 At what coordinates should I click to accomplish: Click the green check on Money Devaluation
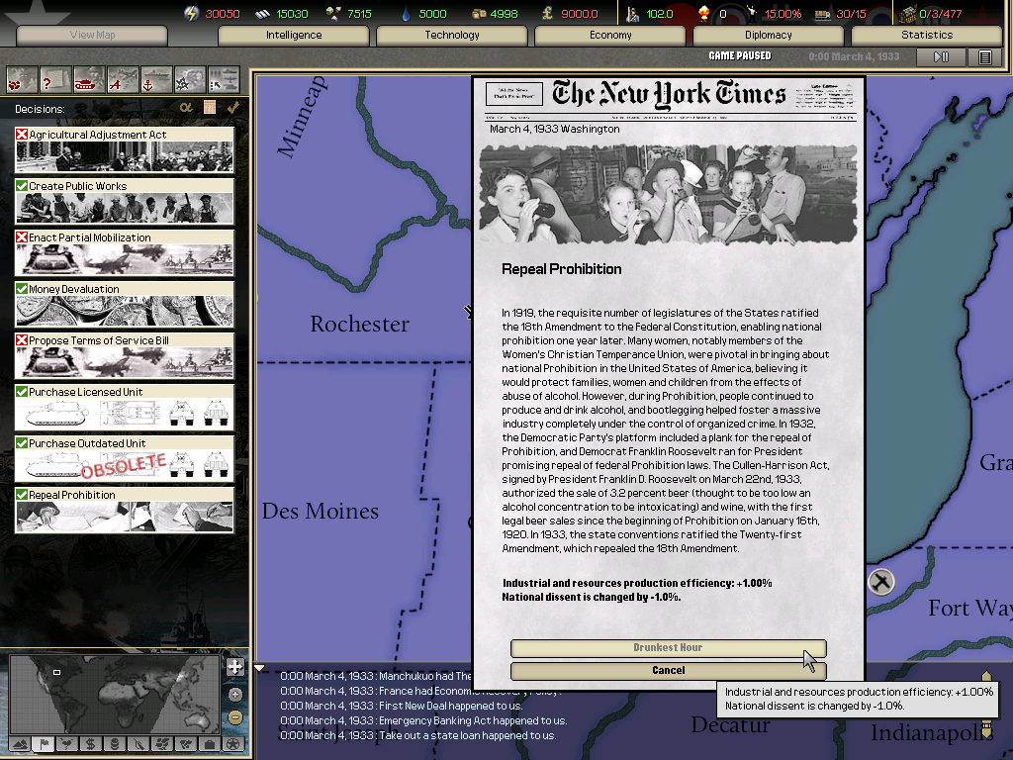coord(22,289)
